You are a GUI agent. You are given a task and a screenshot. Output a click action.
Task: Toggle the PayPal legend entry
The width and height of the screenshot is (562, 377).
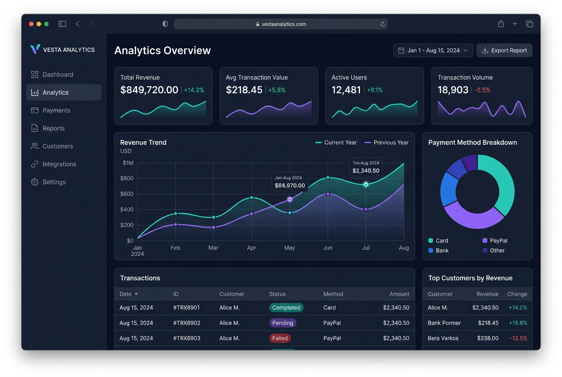point(495,241)
